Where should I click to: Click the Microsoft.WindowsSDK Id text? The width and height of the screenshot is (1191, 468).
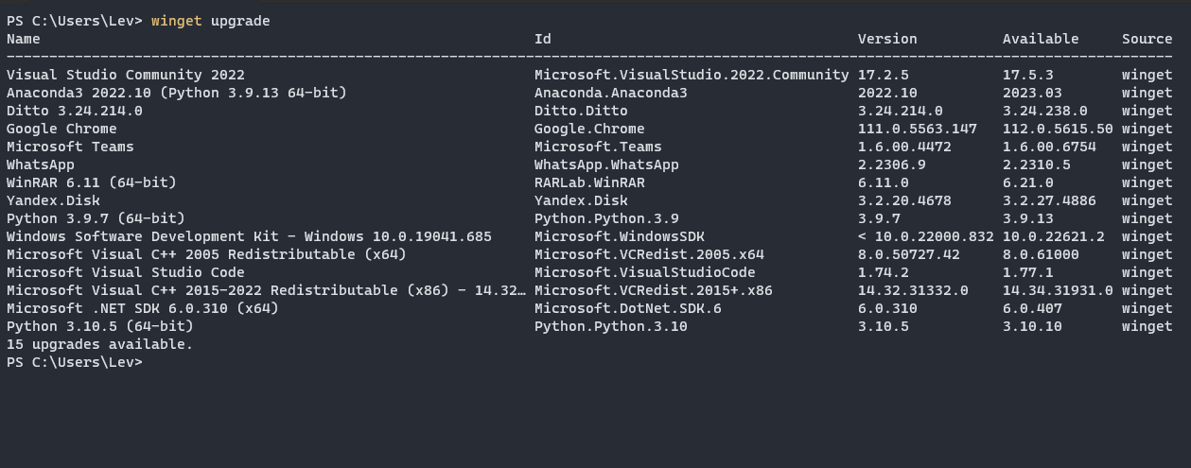pyautogui.click(x=620, y=236)
